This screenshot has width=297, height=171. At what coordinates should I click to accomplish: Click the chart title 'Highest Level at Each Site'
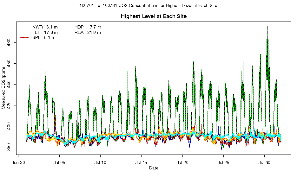(x=154, y=16)
